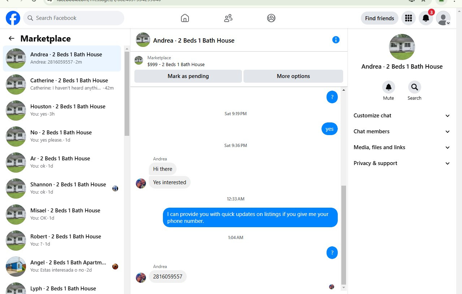Click Andrea's avatar beside the phone number message
The image size is (462, 294).
[x=141, y=278]
